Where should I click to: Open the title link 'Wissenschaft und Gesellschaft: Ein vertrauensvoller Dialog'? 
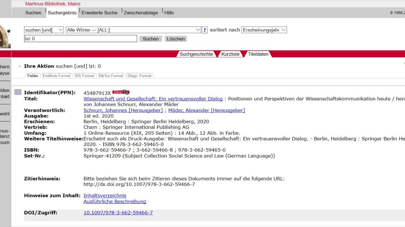point(153,99)
